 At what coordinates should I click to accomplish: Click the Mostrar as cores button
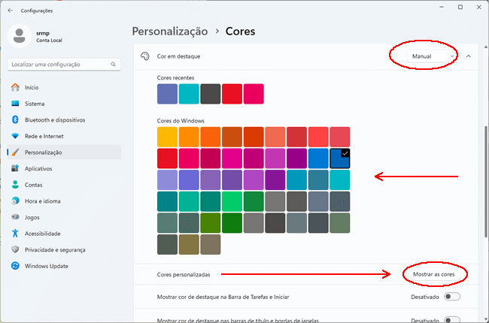pos(434,274)
